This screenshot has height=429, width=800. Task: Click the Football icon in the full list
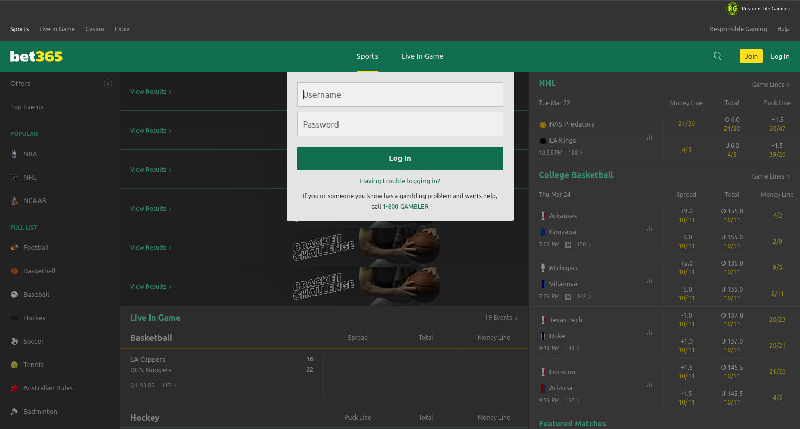click(14, 247)
